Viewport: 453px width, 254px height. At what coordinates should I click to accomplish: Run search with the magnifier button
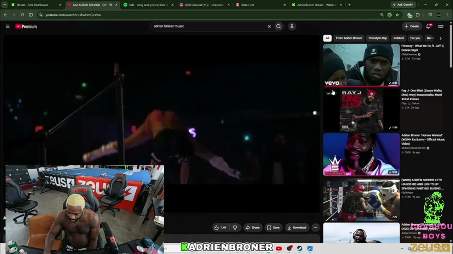279,26
